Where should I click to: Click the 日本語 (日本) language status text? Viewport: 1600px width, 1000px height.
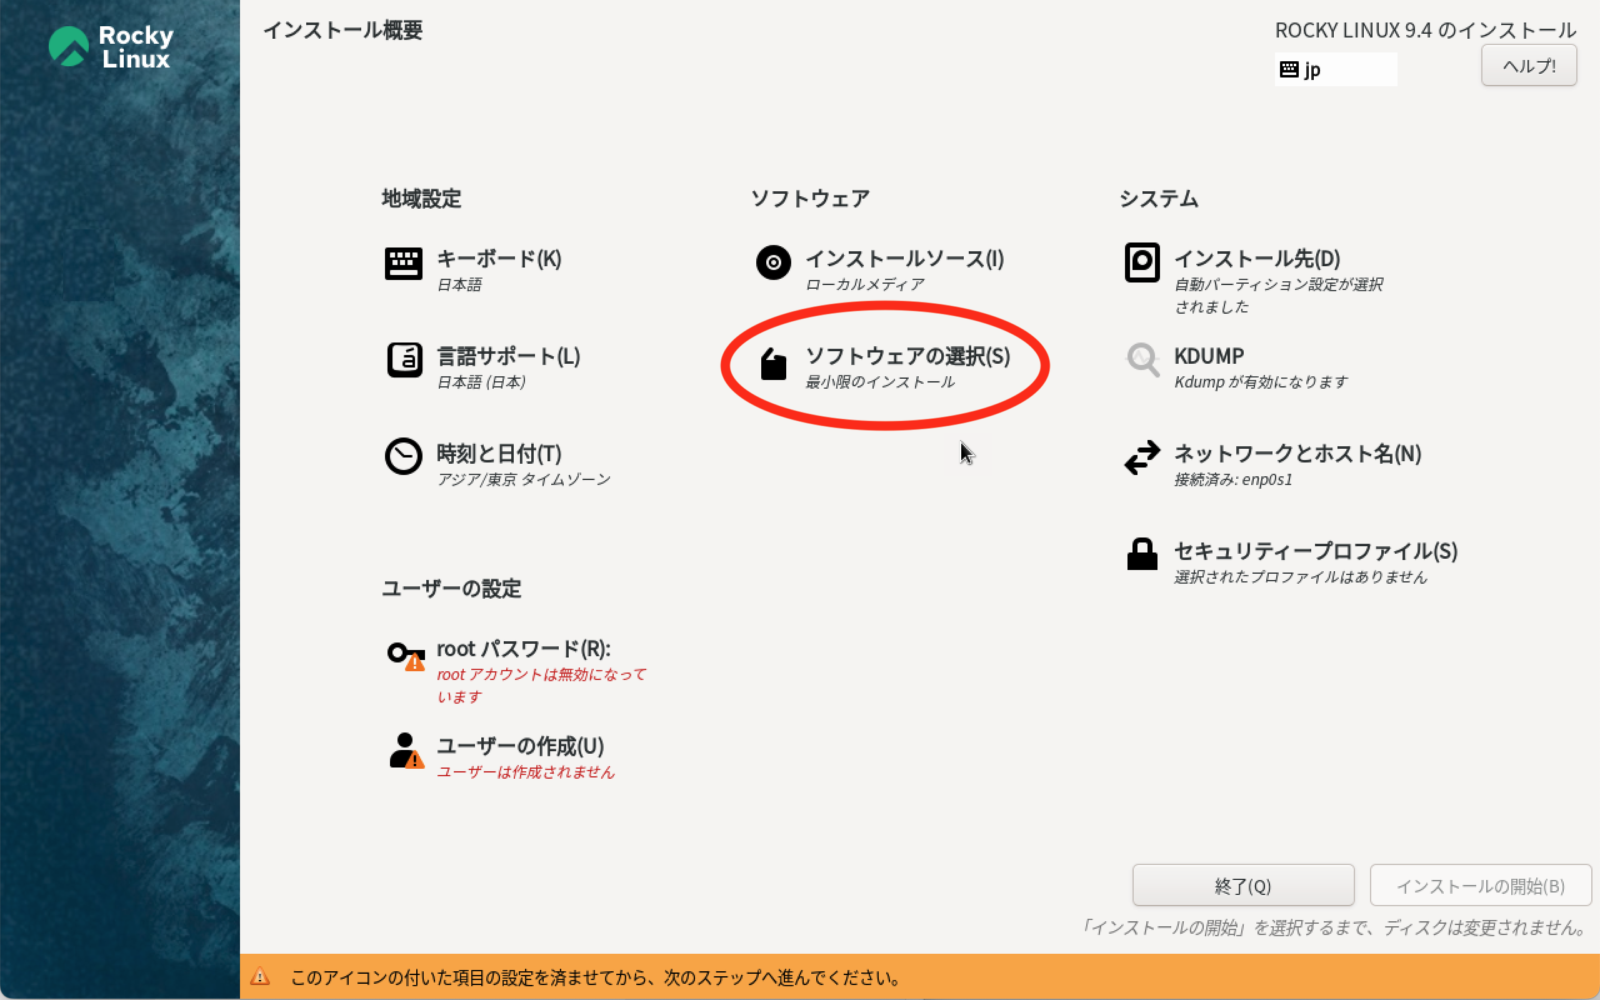[x=481, y=382]
